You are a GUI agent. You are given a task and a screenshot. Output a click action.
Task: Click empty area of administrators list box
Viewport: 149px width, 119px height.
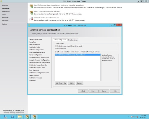click(x=78, y=68)
